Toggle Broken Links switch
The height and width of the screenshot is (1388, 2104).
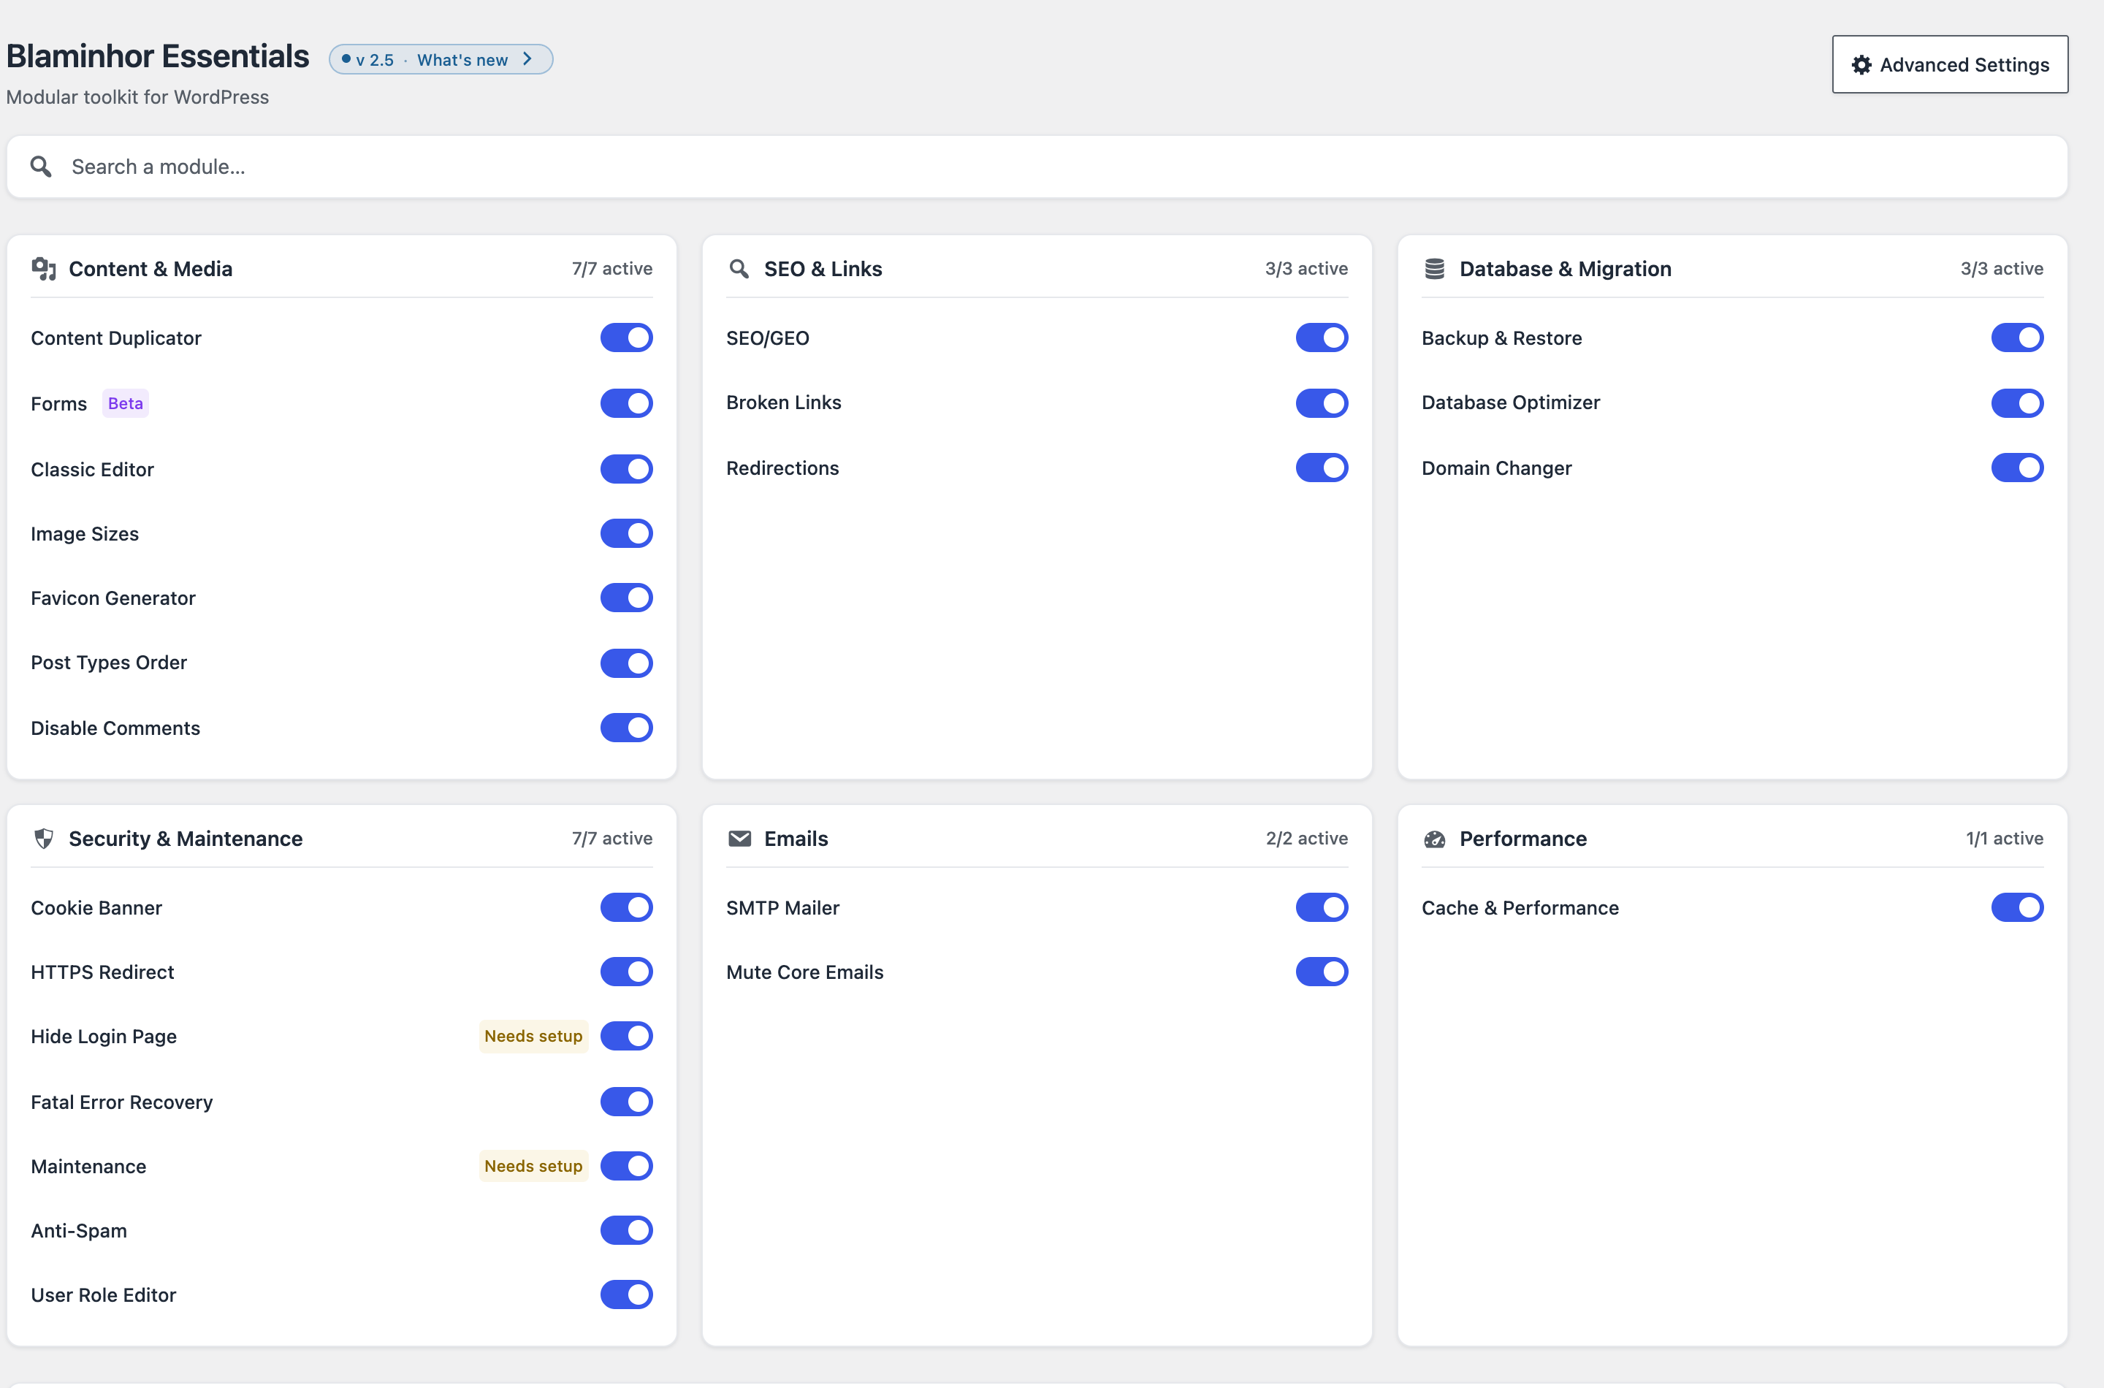click(x=1322, y=403)
